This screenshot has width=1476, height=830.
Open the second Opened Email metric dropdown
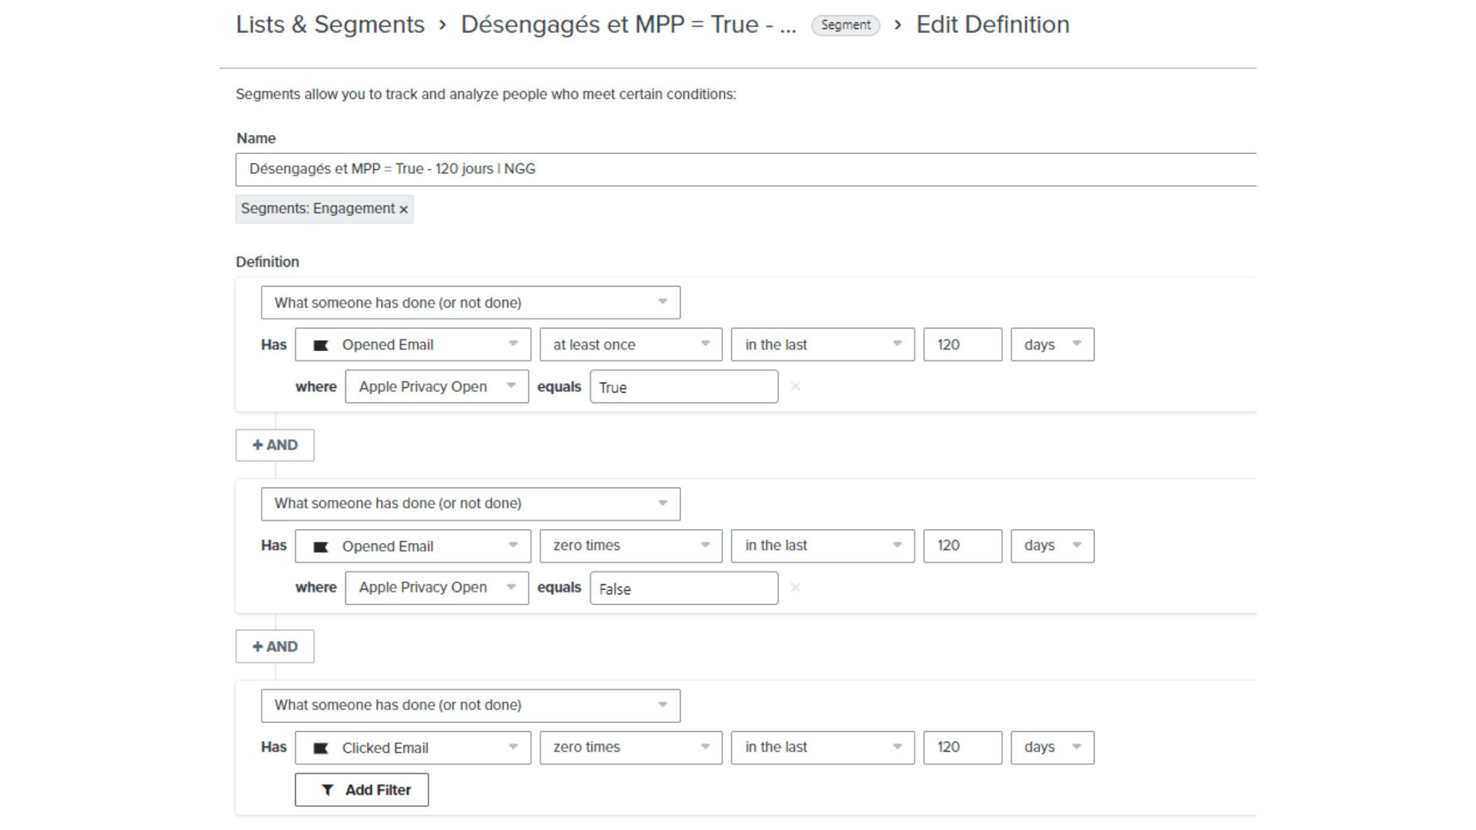tap(412, 546)
